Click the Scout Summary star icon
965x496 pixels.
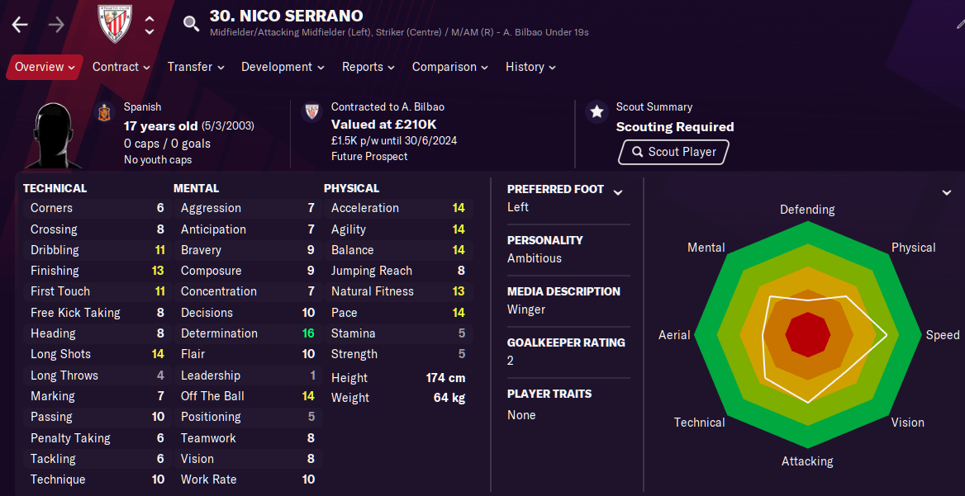[x=597, y=111]
